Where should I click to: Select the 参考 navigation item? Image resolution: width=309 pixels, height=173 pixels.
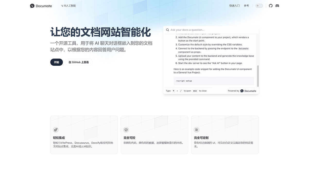(246, 5)
